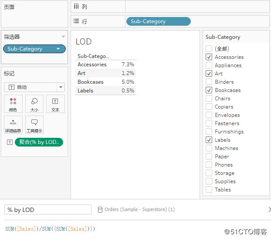
Task: Open the Text marks card
Action: pos(55,104)
